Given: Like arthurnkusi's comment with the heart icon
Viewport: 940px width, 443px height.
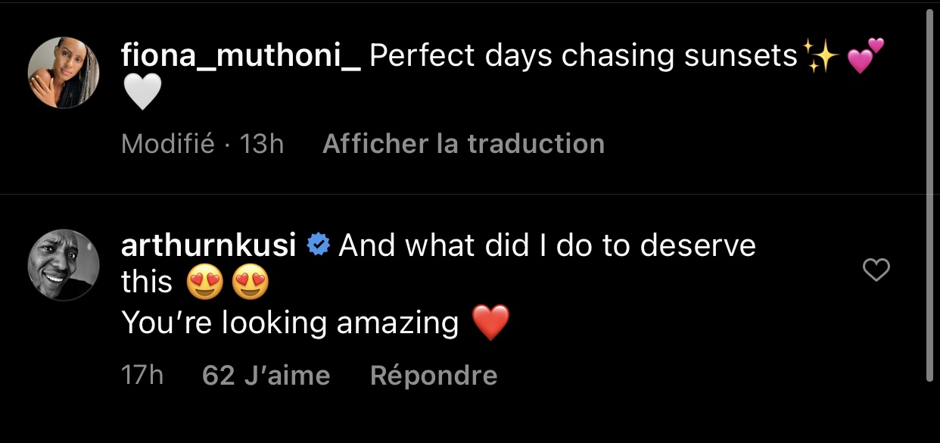Looking at the screenshot, I should (x=876, y=270).
